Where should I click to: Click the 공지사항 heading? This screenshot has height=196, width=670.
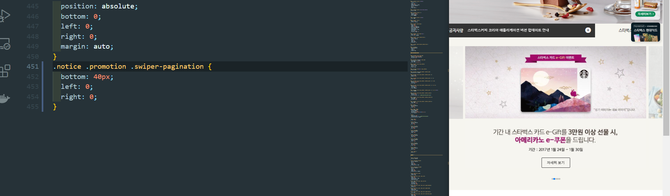pos(456,30)
